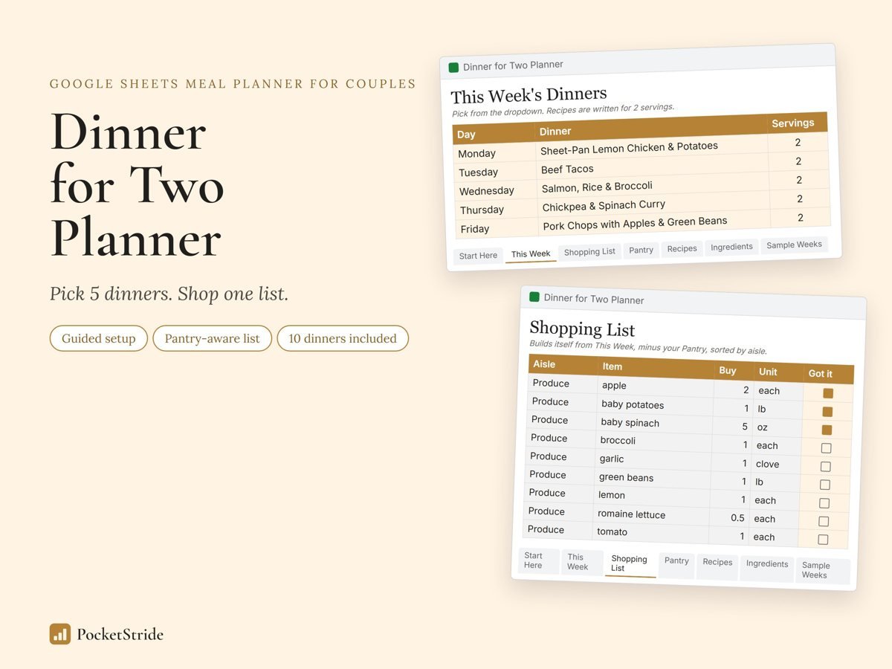The height and width of the screenshot is (669, 892).
Task: Open Sample Weeks tab in dinners window
Action: [x=794, y=245]
